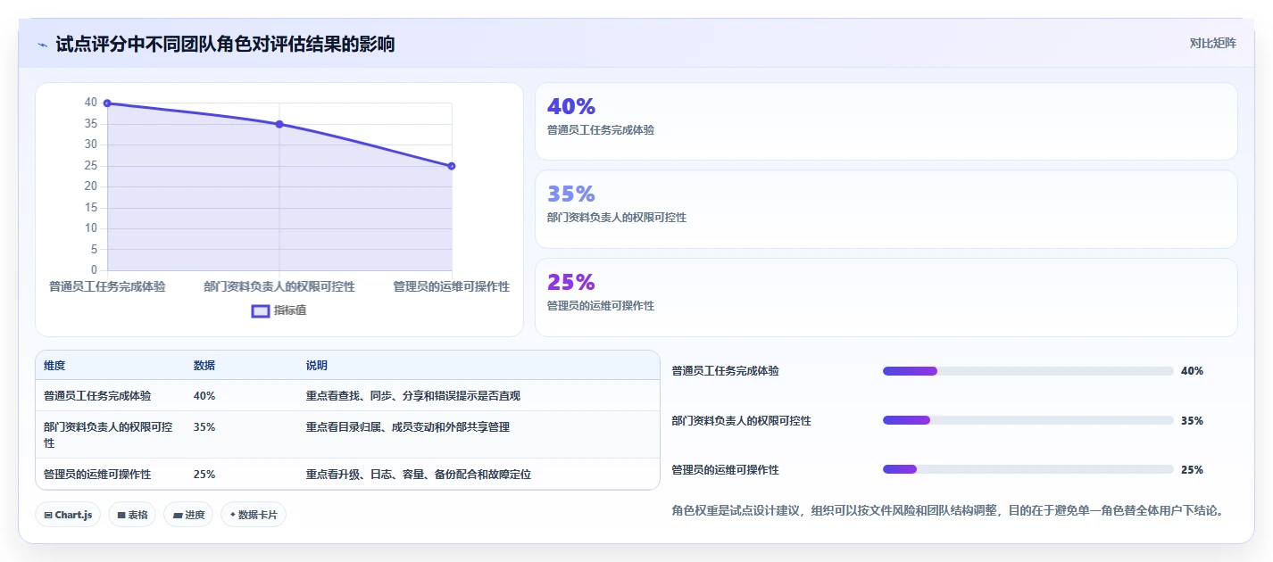This screenshot has width=1273, height=562.
Task: Click the 40% value beside progress bar
Action: tap(1192, 371)
